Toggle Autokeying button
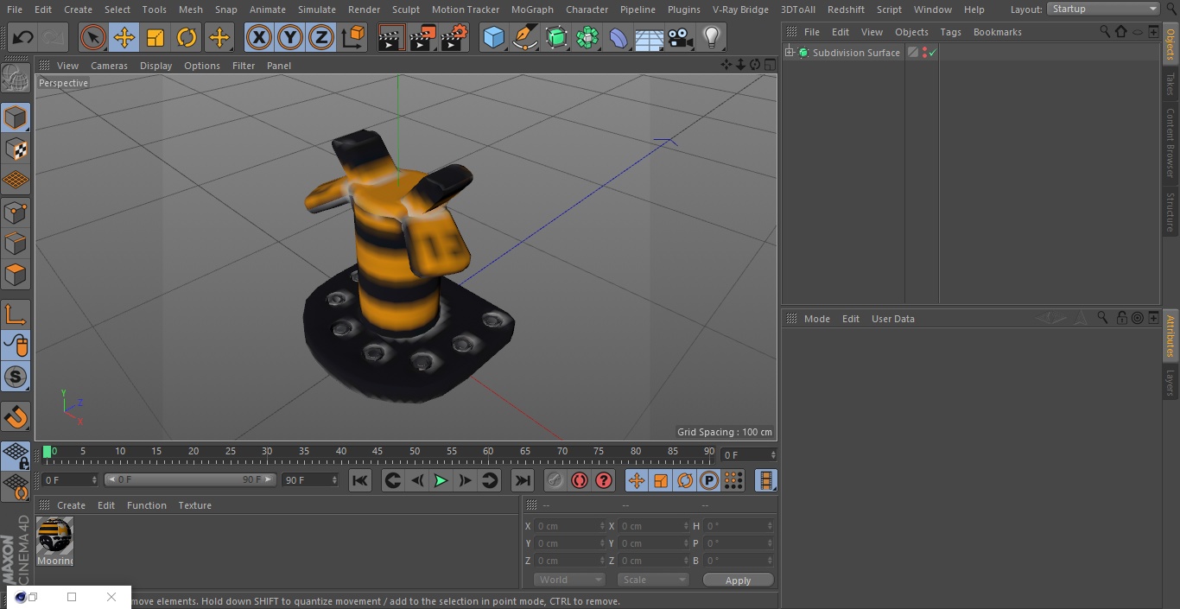1180x609 pixels. point(580,480)
